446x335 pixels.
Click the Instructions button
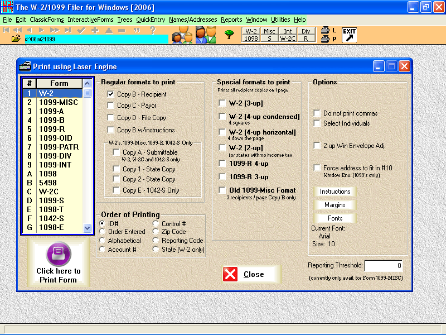(335, 192)
